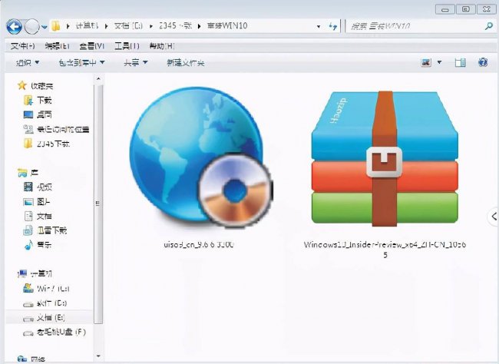
Task: Open the 包含到库中 toolbar dropdown
Action: [81, 63]
